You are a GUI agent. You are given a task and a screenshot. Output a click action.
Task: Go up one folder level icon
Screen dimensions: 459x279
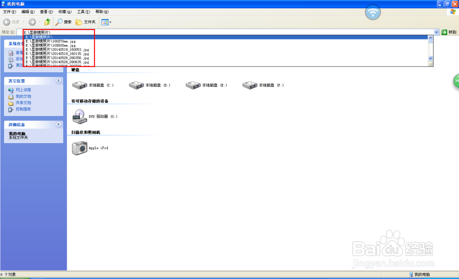coord(47,22)
